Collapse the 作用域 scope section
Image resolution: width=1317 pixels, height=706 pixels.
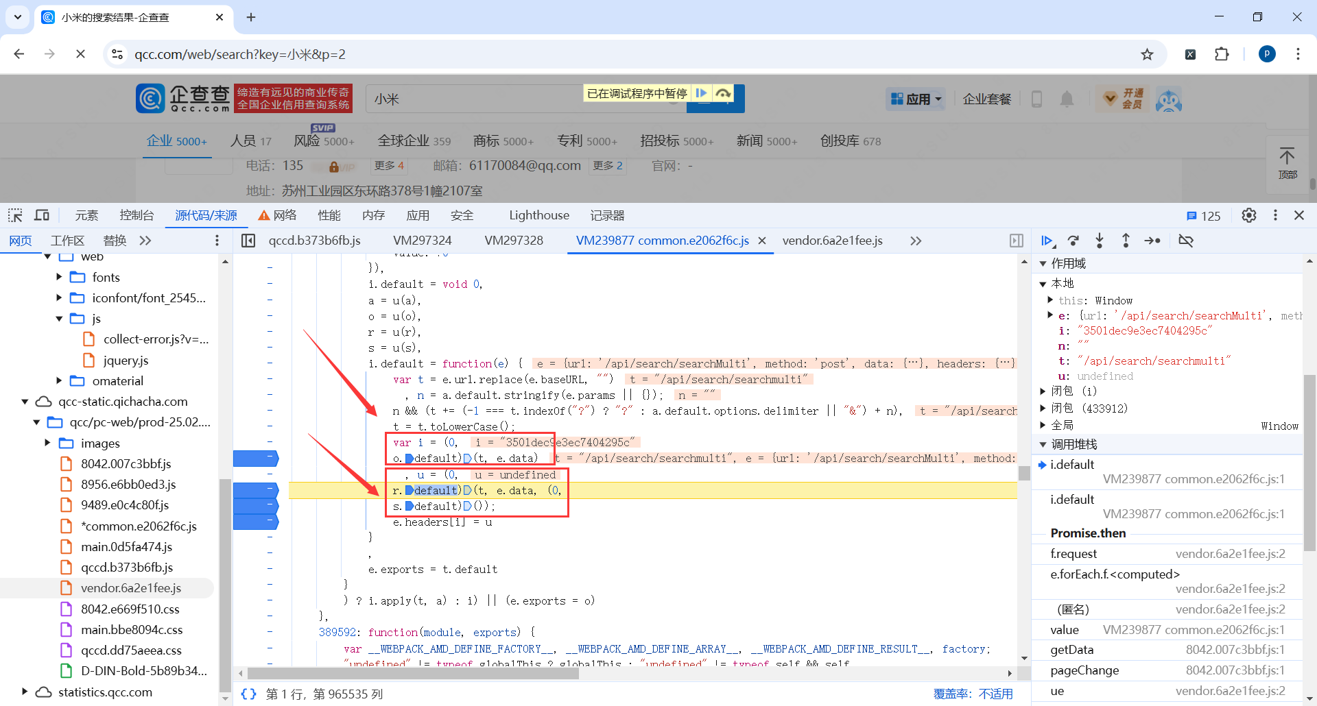(1043, 263)
